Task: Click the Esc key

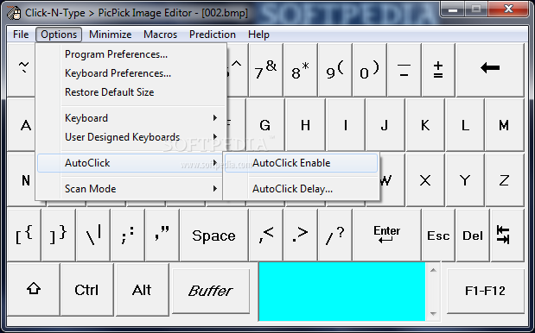Action: click(438, 235)
